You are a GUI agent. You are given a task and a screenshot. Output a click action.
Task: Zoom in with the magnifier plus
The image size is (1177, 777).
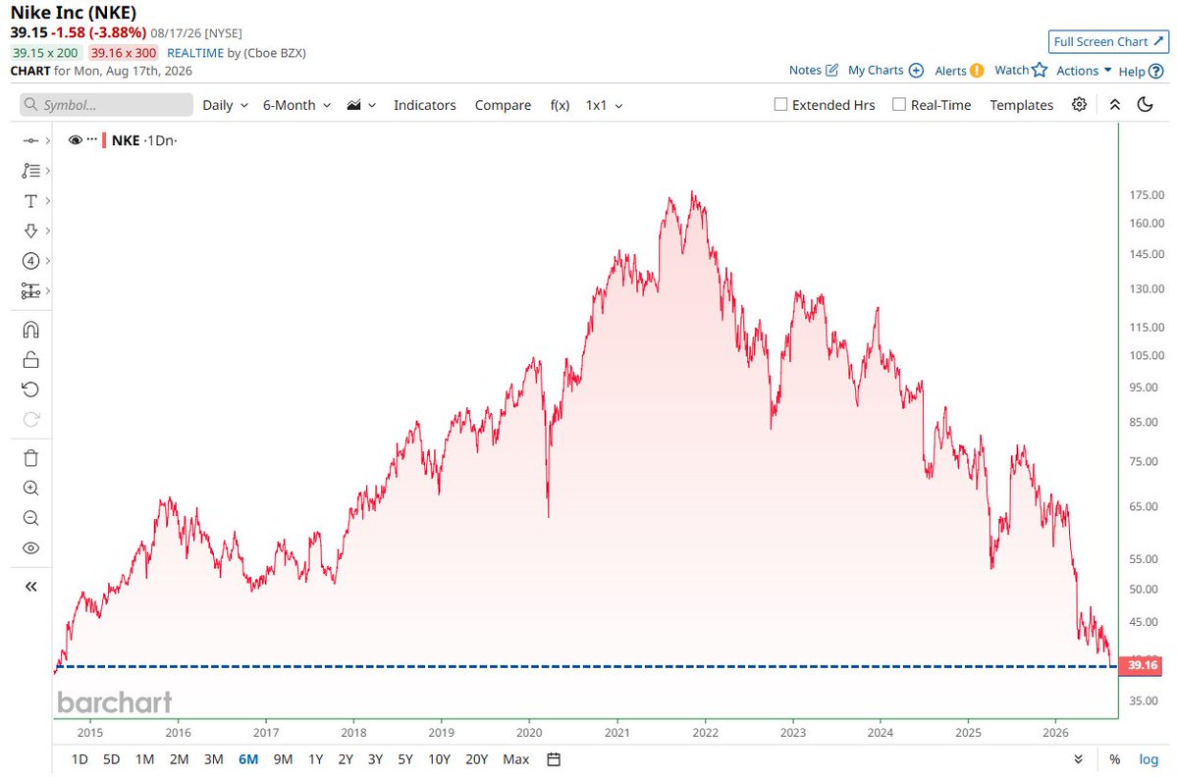(30, 489)
